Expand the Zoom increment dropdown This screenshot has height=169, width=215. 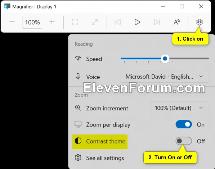coord(179,108)
